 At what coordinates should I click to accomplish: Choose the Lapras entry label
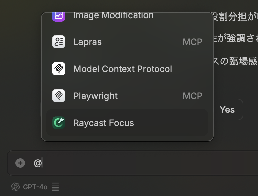[88, 42]
